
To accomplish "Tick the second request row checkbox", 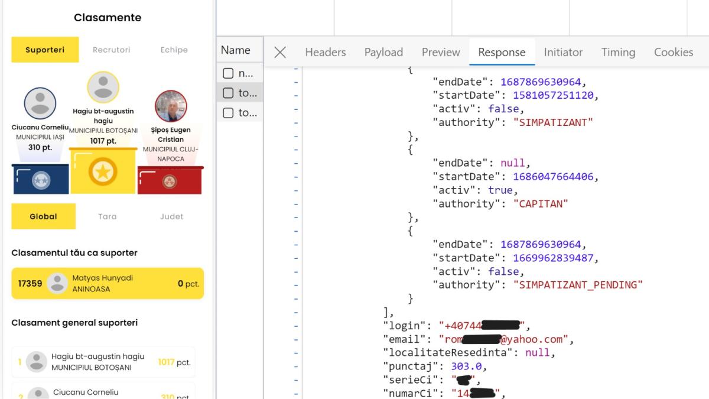I will coord(228,93).
